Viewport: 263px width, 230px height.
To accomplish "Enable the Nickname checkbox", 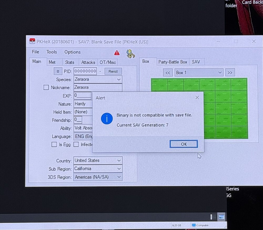I will click(46, 88).
